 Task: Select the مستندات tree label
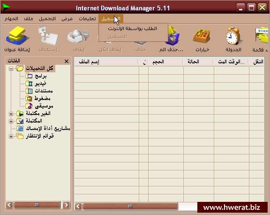(x=44, y=91)
